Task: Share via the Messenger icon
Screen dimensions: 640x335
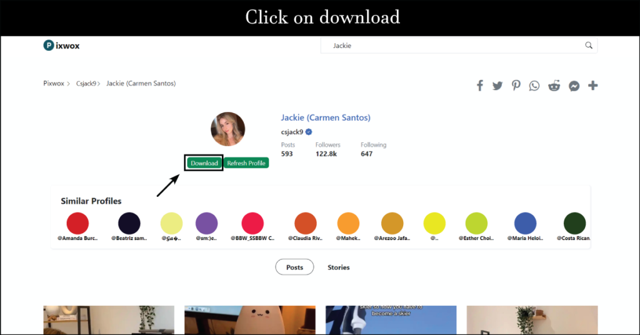Action: pos(574,86)
